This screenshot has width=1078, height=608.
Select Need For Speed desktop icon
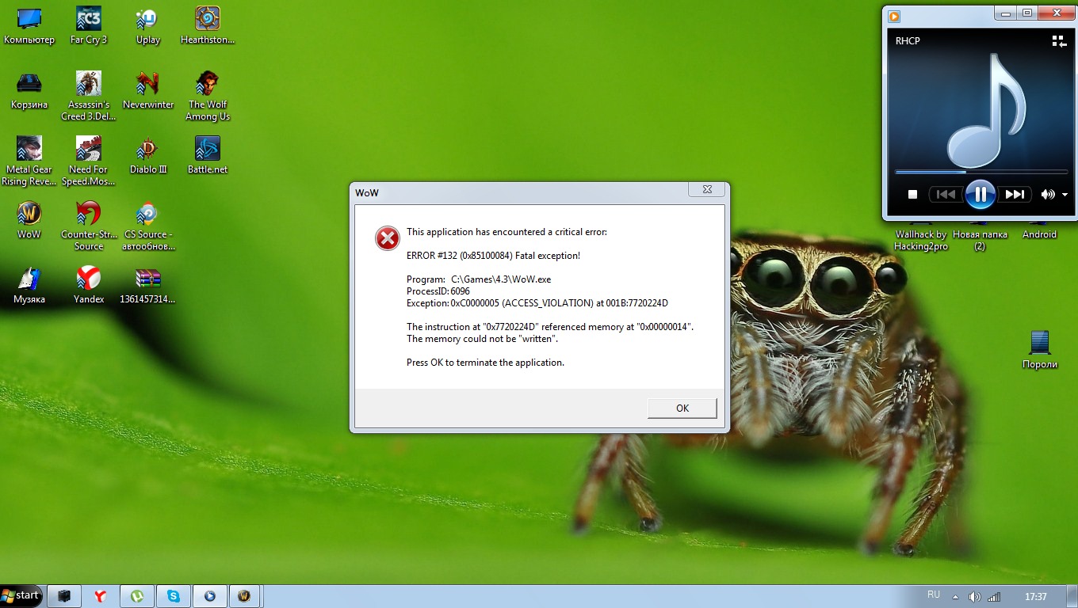(x=89, y=161)
